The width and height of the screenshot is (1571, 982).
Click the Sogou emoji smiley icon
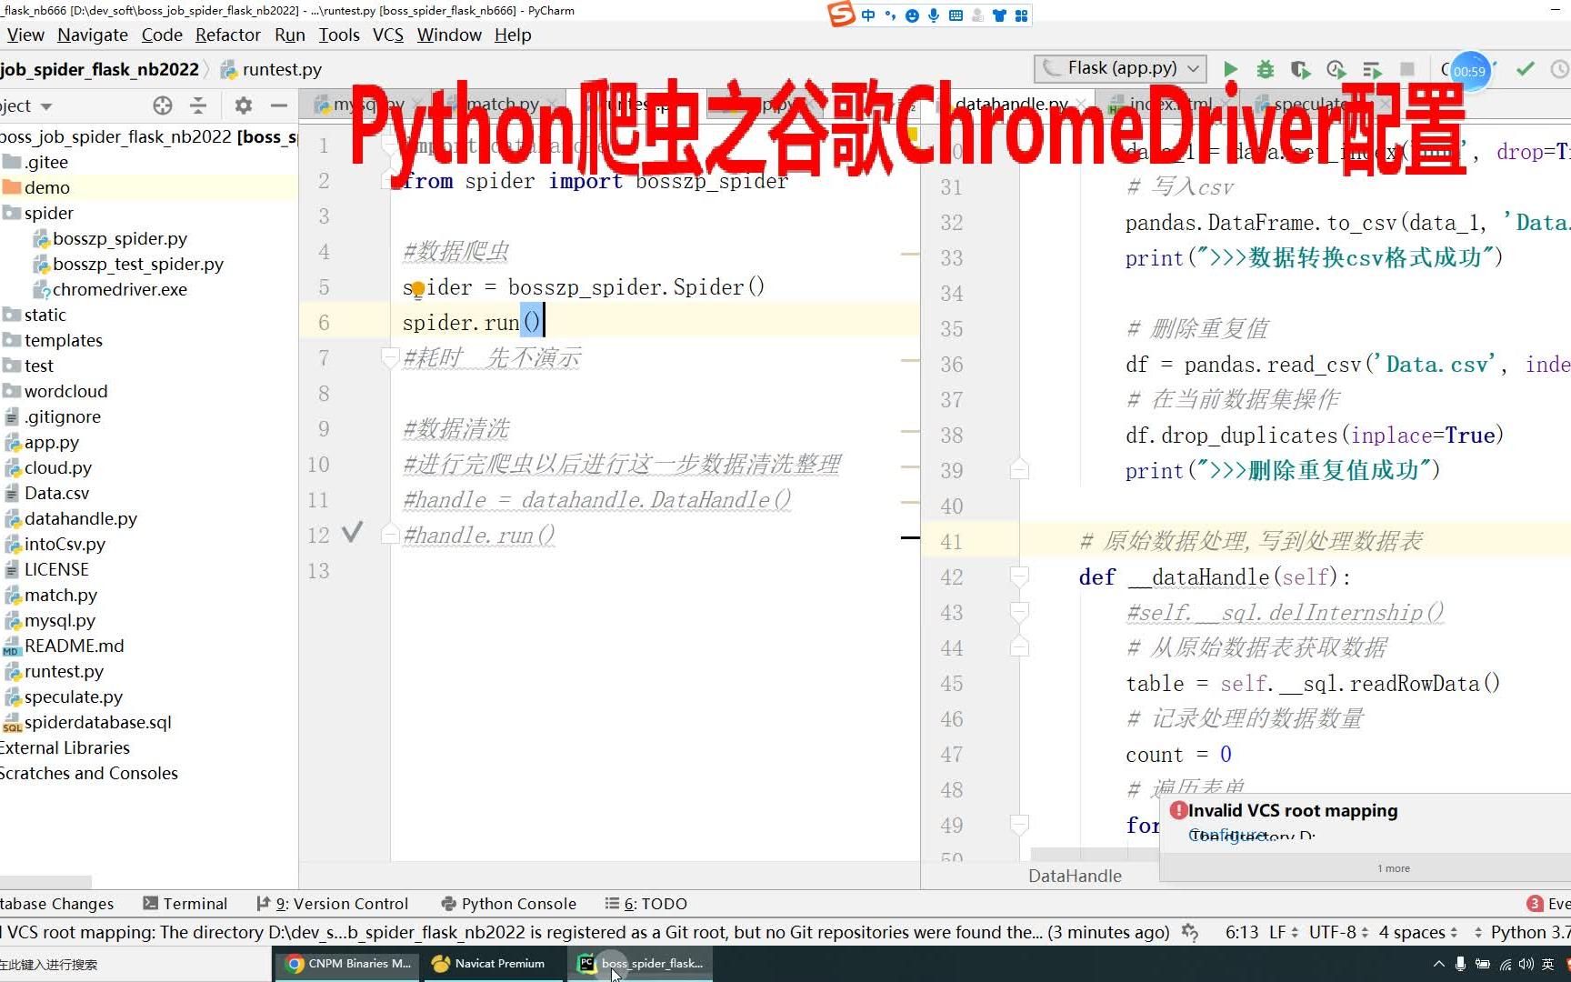[x=912, y=15]
